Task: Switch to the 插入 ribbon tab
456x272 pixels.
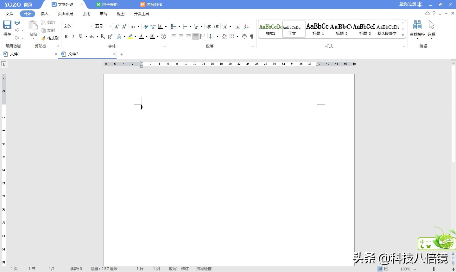Action: click(x=44, y=14)
